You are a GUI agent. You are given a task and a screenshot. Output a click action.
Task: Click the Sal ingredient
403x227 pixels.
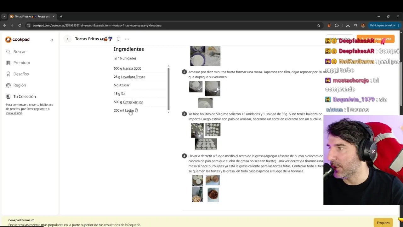pyautogui.click(x=123, y=94)
